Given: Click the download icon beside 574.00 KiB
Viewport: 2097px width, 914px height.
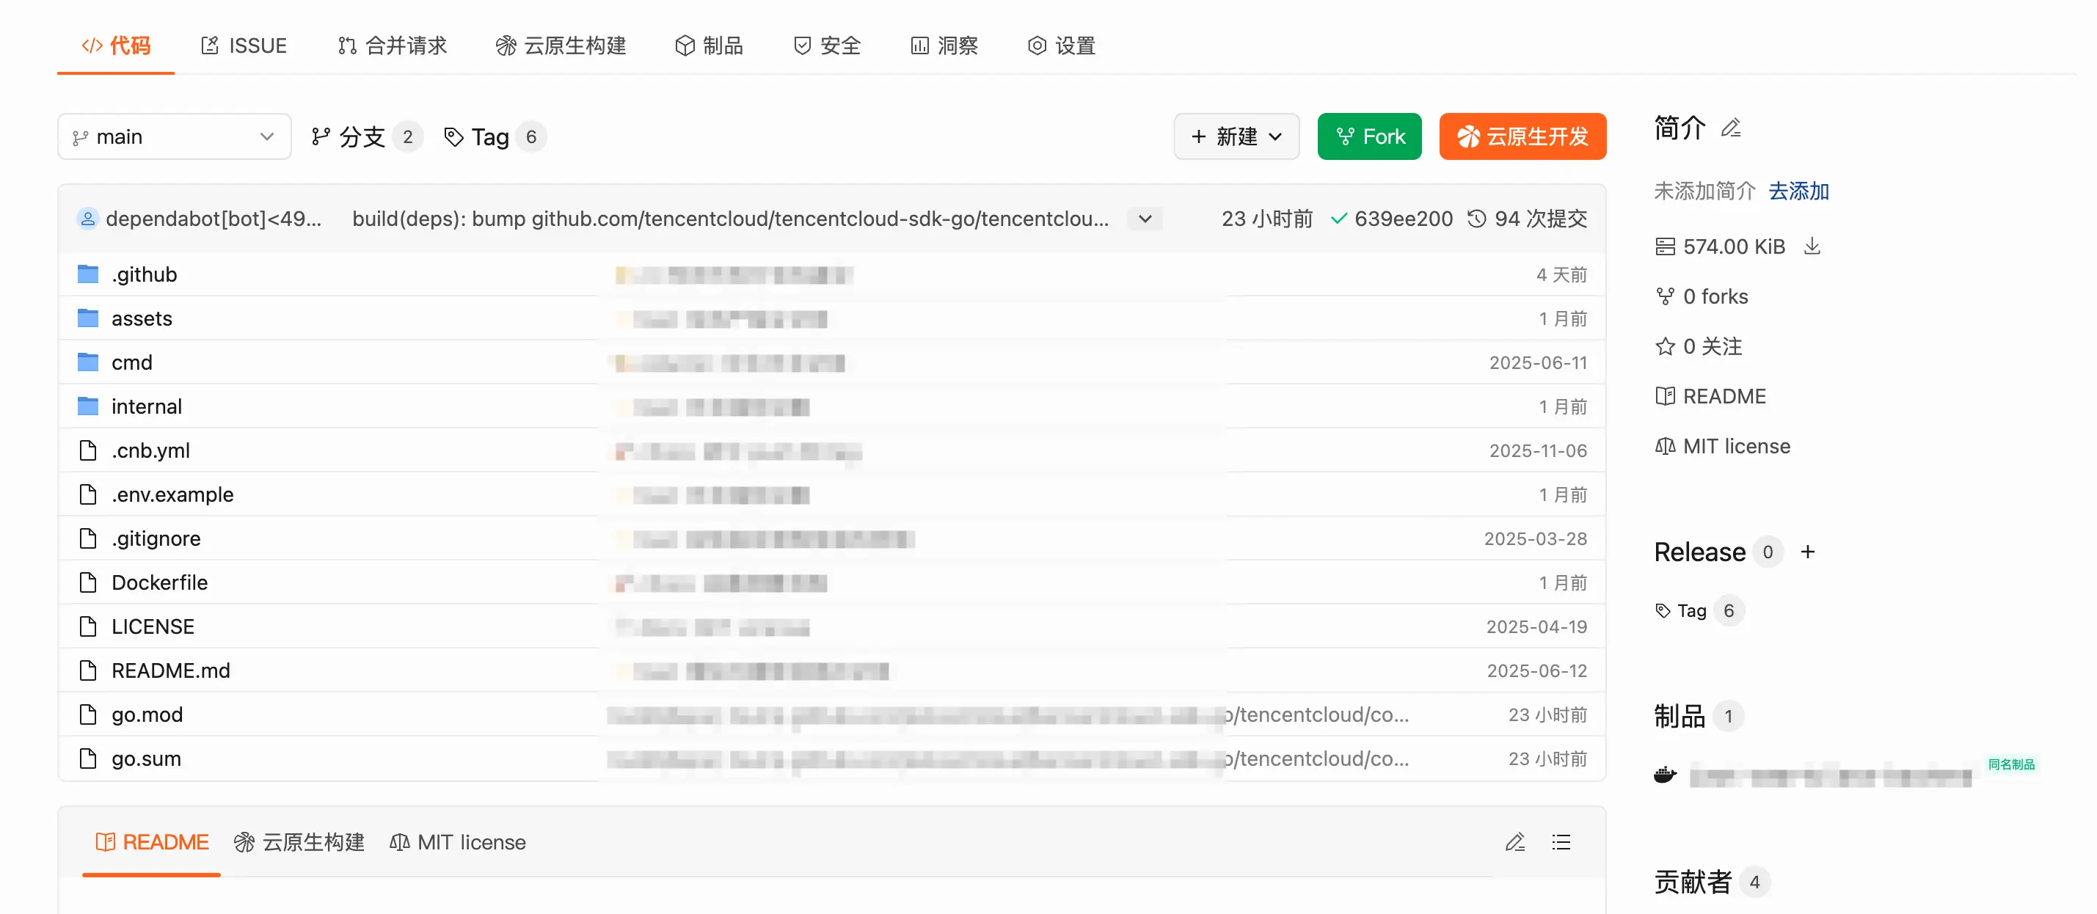Looking at the screenshot, I should pos(1812,246).
